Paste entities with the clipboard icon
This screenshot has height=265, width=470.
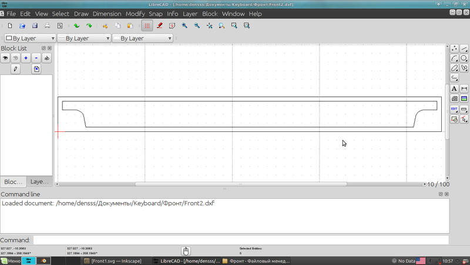tap(130, 26)
